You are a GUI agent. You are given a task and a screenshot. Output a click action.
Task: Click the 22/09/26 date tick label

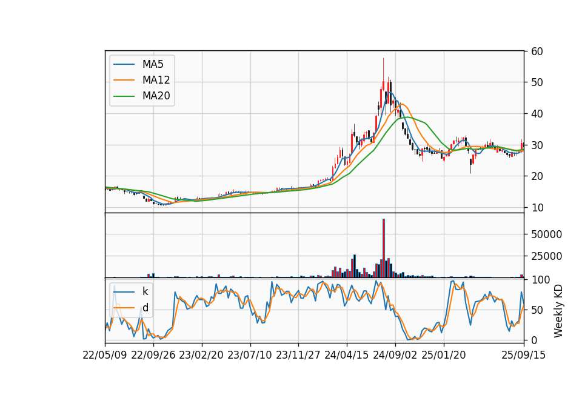(x=153, y=355)
